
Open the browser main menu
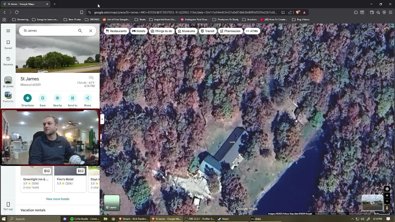(390, 12)
